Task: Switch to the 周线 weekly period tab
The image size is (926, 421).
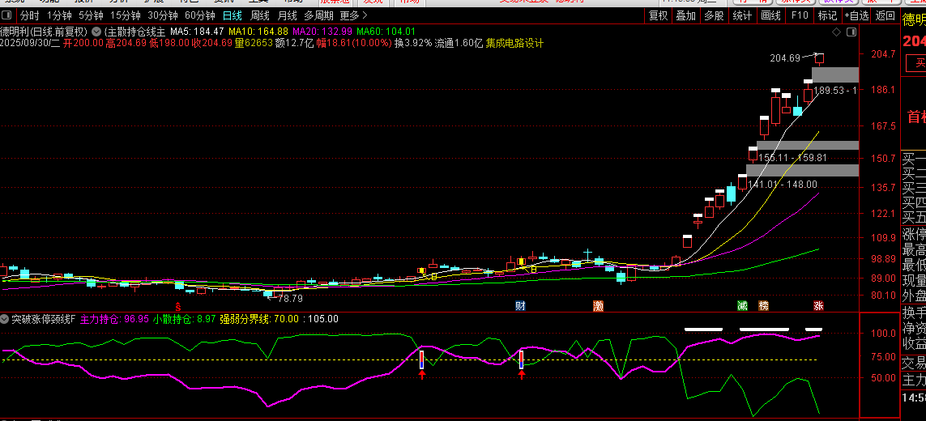Action: pyautogui.click(x=259, y=15)
